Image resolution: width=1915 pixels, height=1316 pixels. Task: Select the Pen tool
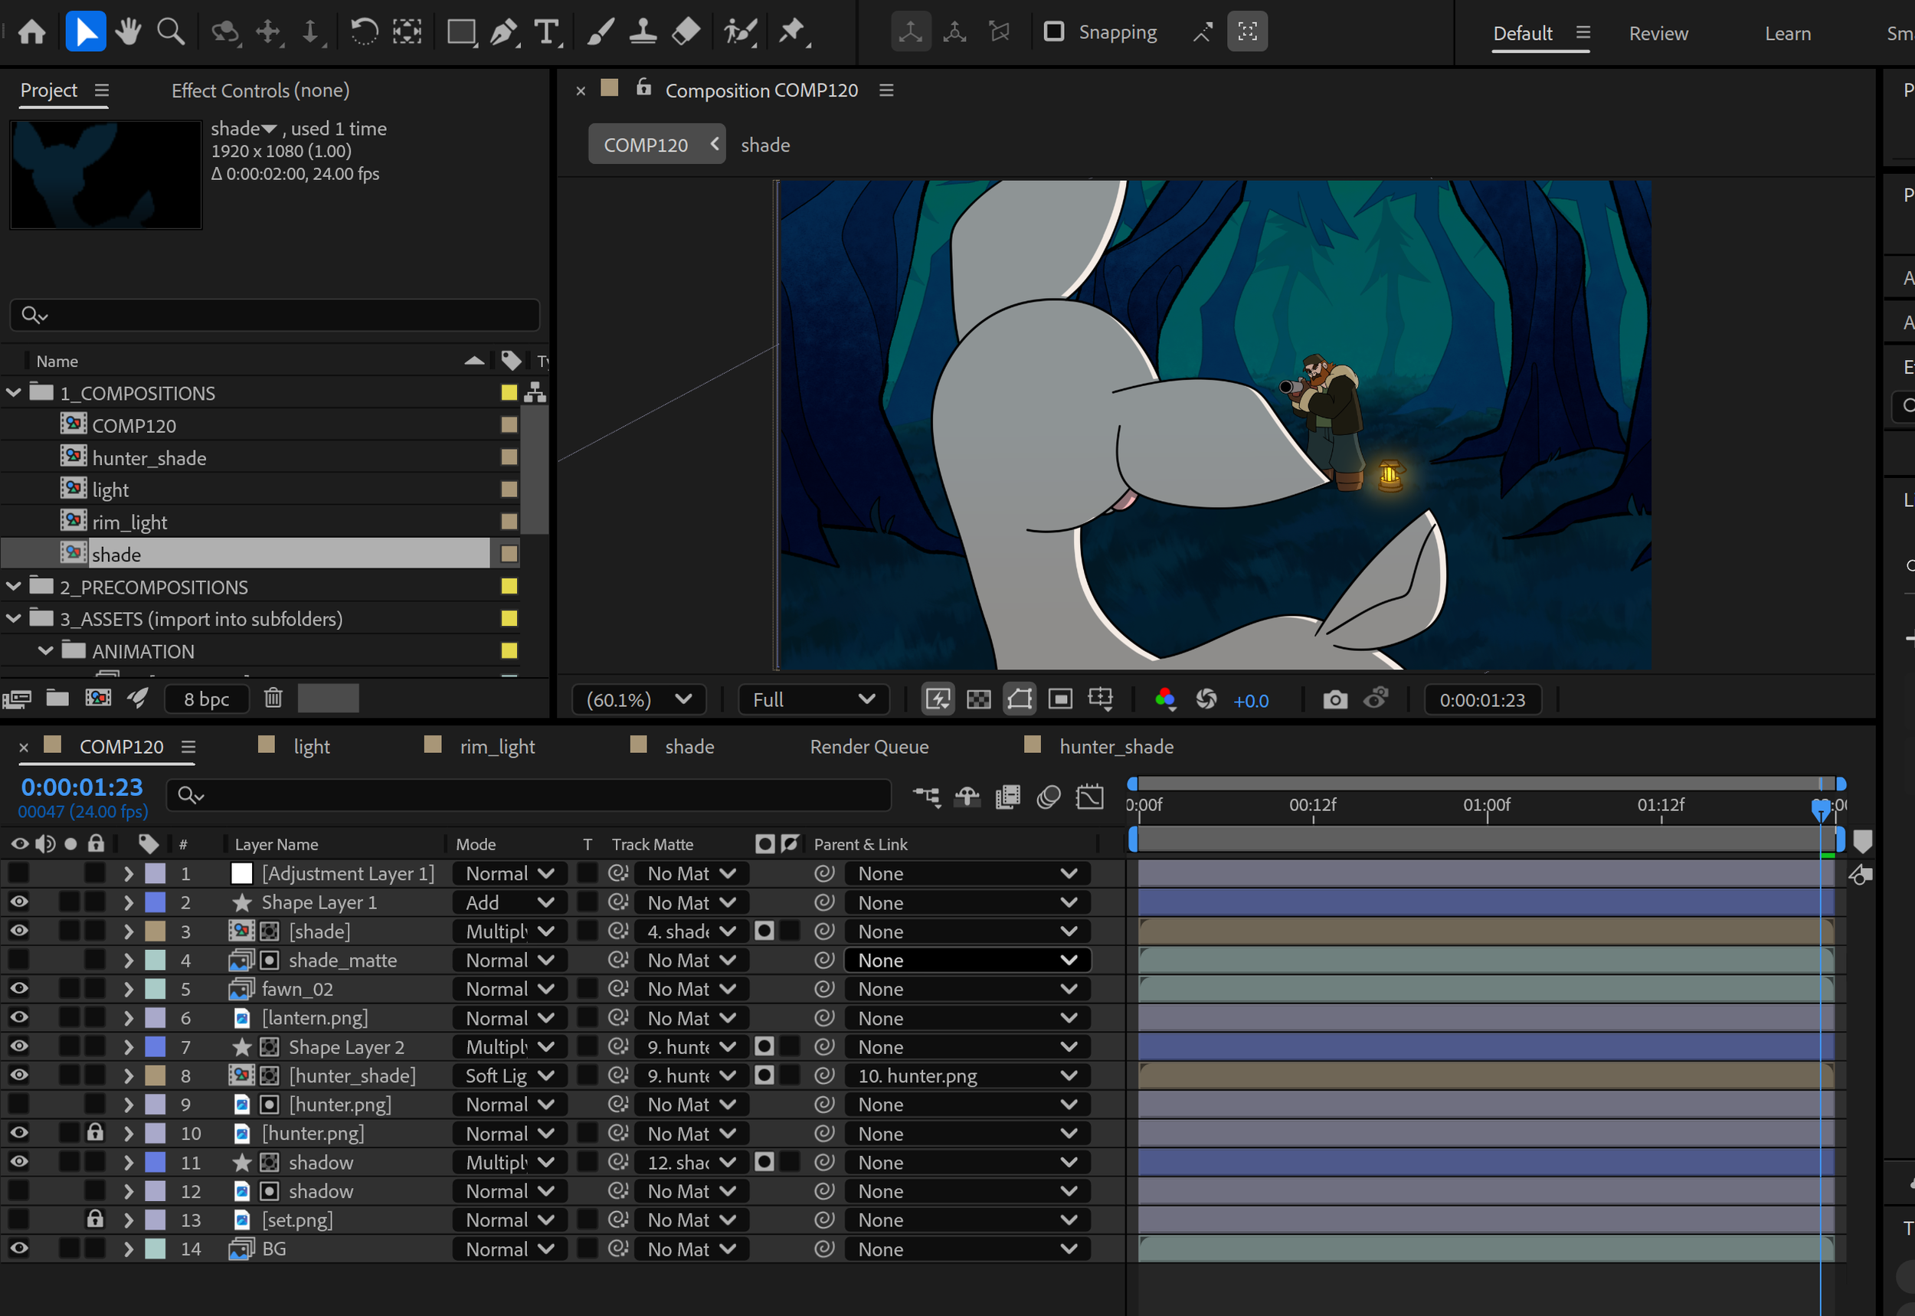tap(504, 32)
